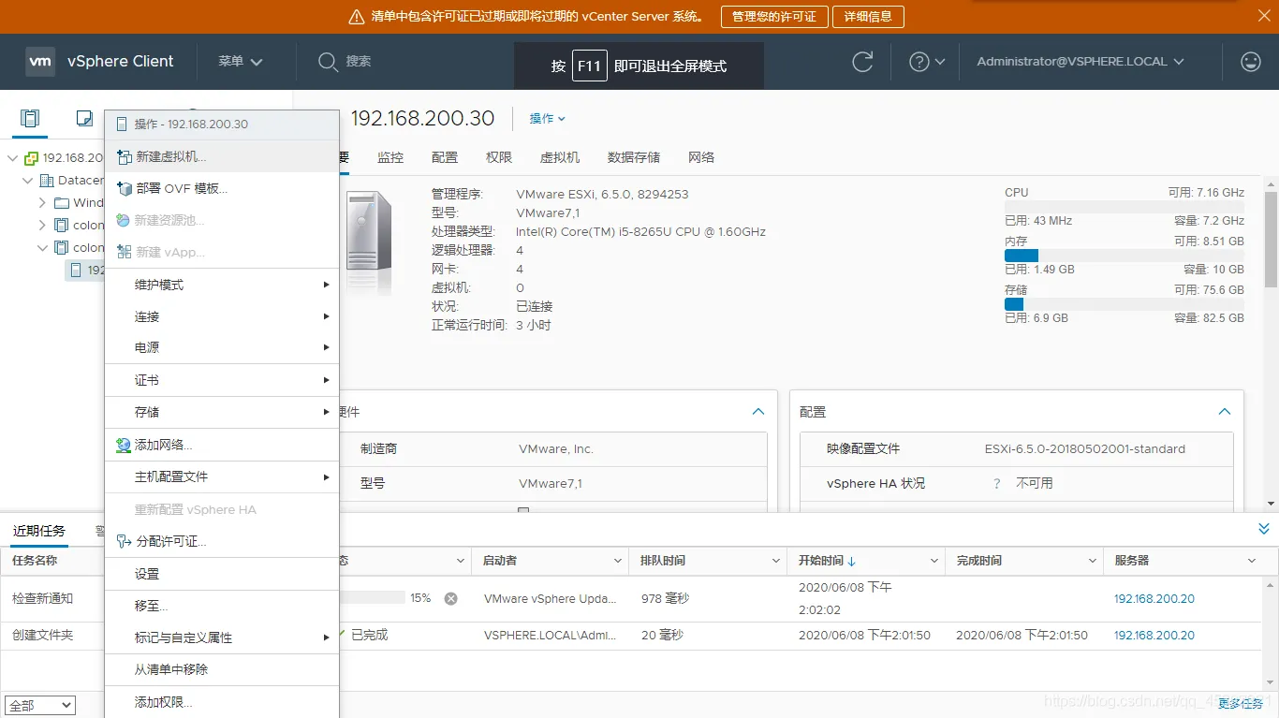Click the warning triangle icon in license banner
The height and width of the screenshot is (718, 1279).
[356, 17]
